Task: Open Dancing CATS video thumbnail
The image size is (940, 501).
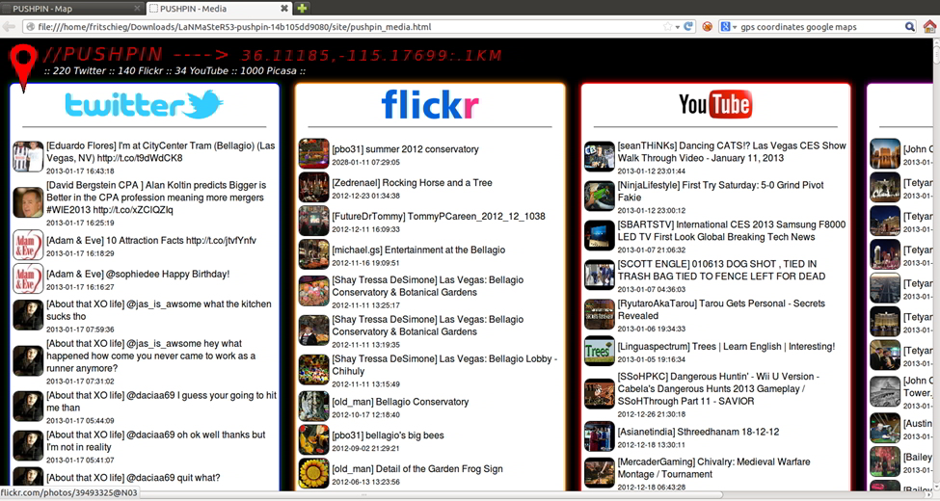Action: coord(600,156)
